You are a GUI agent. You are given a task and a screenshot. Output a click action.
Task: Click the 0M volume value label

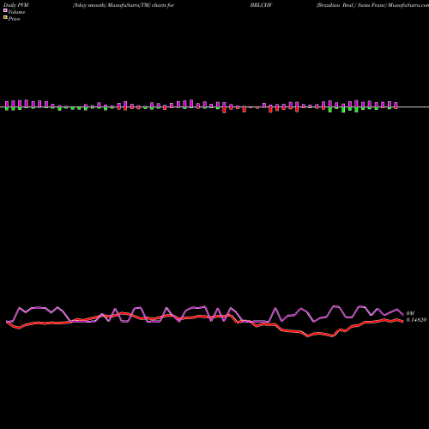[x=410, y=313]
